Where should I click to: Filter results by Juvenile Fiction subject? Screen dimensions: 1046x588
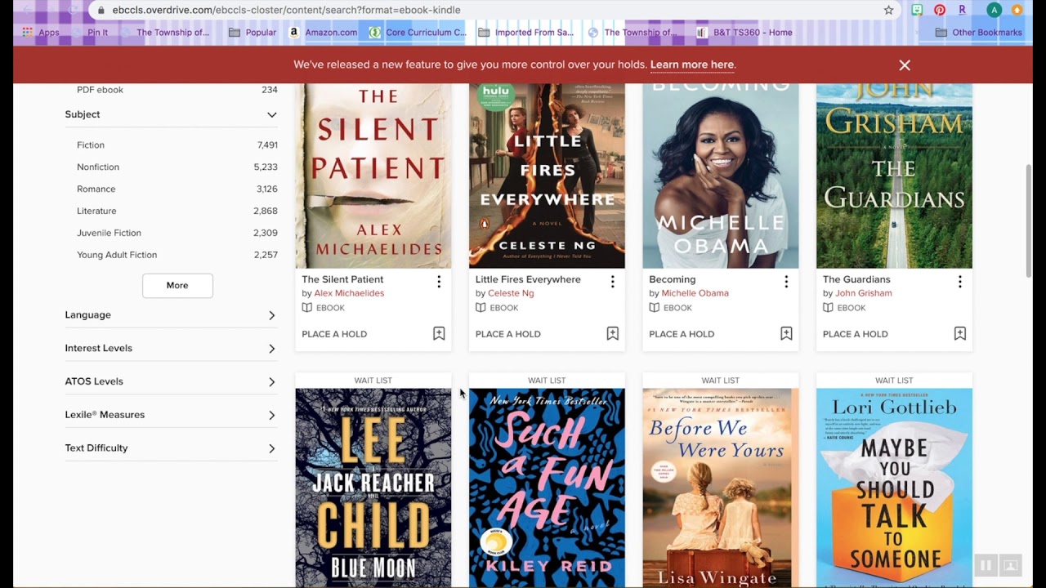(109, 233)
